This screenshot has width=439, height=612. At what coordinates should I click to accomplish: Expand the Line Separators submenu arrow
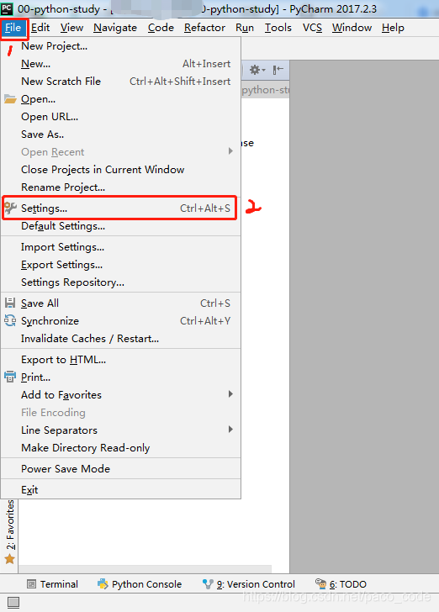pyautogui.click(x=230, y=430)
